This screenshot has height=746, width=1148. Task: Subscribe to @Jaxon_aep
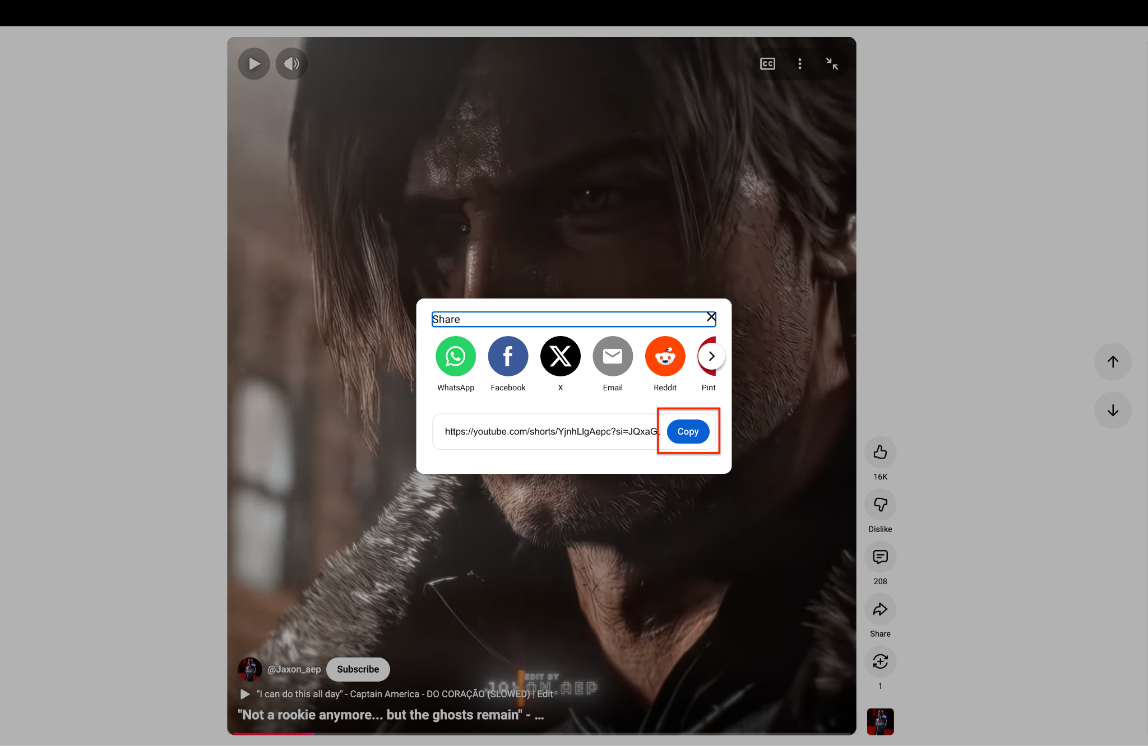(358, 669)
